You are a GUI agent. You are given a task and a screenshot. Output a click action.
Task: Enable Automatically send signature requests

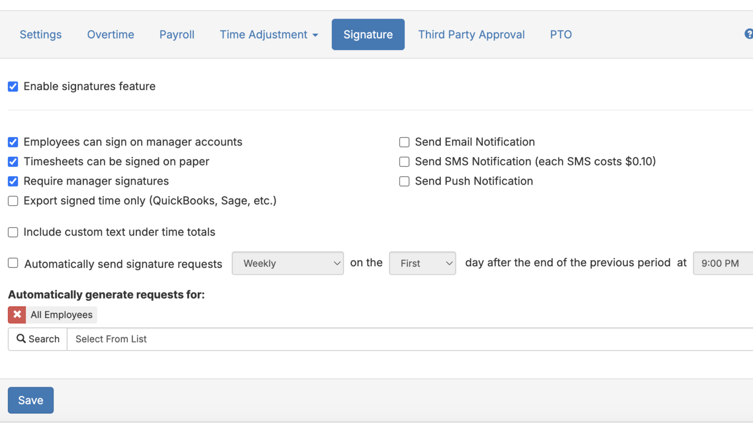click(13, 263)
